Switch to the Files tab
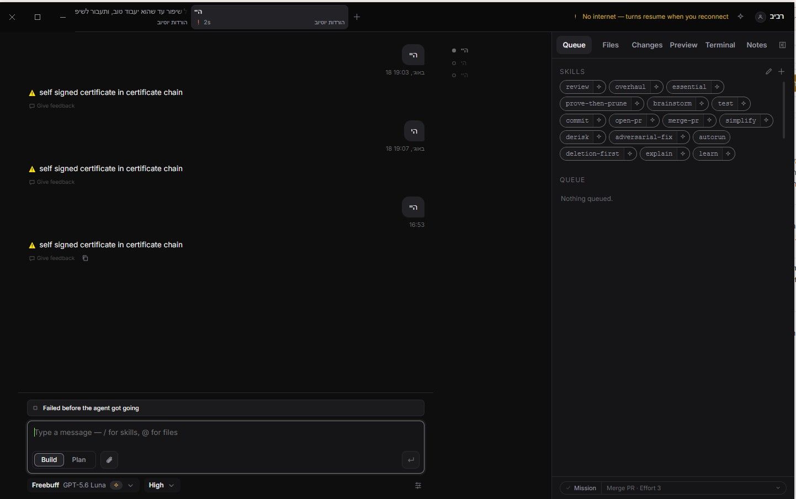 coord(611,45)
